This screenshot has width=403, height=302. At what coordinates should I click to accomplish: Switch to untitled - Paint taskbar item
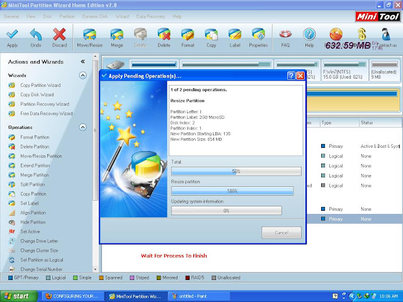pyautogui.click(x=199, y=296)
